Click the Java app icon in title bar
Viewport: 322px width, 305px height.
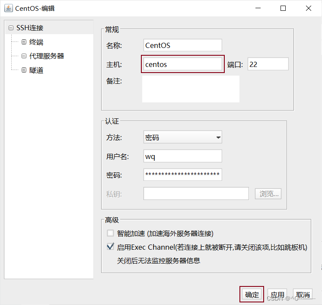click(x=8, y=8)
